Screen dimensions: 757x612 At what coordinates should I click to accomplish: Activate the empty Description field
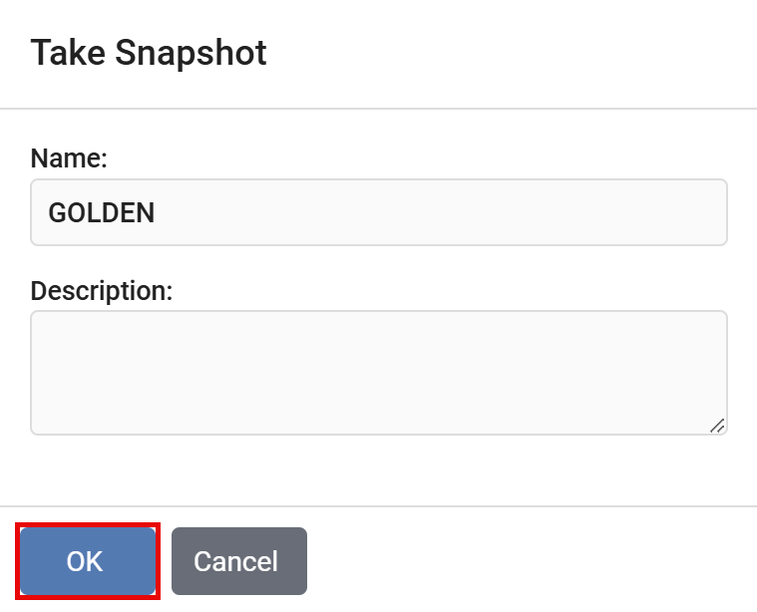point(379,373)
